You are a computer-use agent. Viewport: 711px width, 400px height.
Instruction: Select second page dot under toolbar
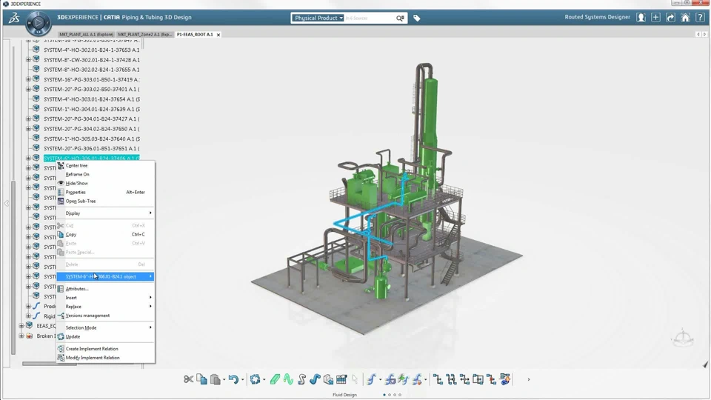point(390,395)
